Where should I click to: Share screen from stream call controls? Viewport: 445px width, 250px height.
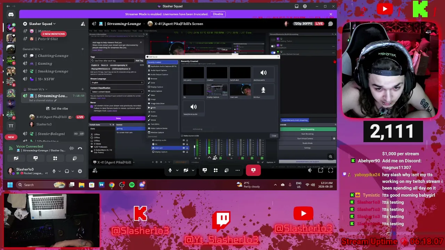pos(205,170)
